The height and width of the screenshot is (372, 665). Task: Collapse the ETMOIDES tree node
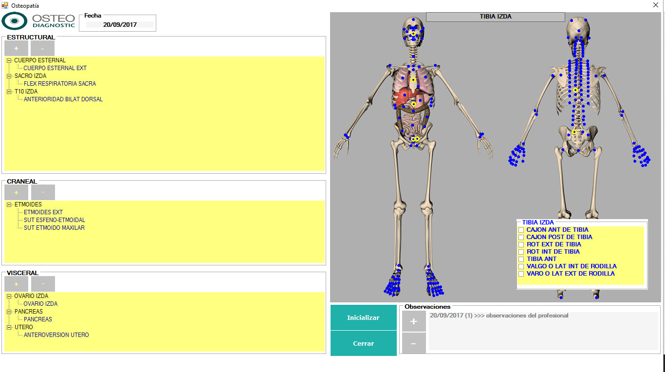(x=9, y=205)
